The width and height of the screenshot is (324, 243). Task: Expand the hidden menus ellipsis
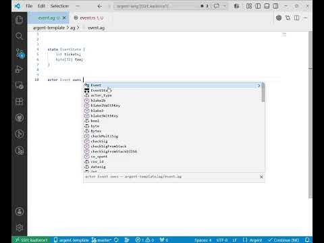(x=78, y=6)
